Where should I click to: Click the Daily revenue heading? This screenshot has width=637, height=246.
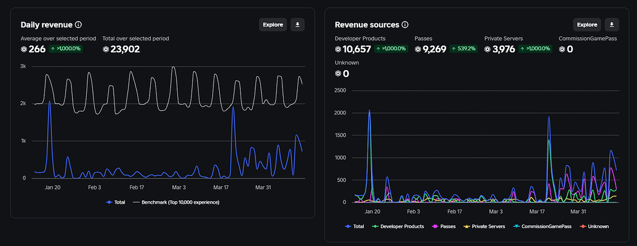coord(47,25)
